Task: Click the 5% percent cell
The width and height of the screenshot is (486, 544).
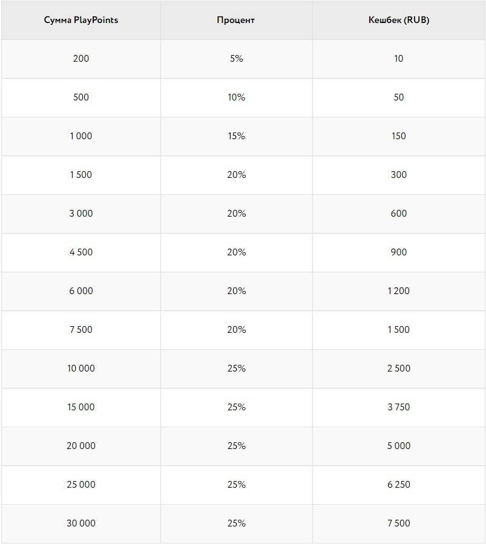Action: [x=236, y=59]
